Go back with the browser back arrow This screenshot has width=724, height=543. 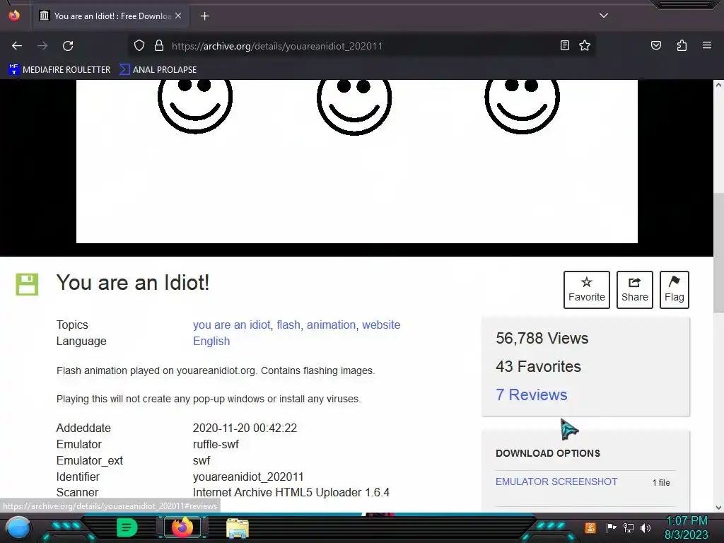click(17, 46)
